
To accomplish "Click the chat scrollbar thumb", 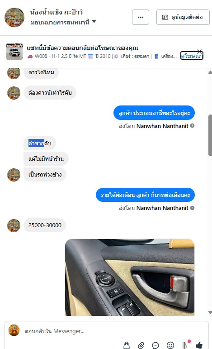I will point(210,135).
